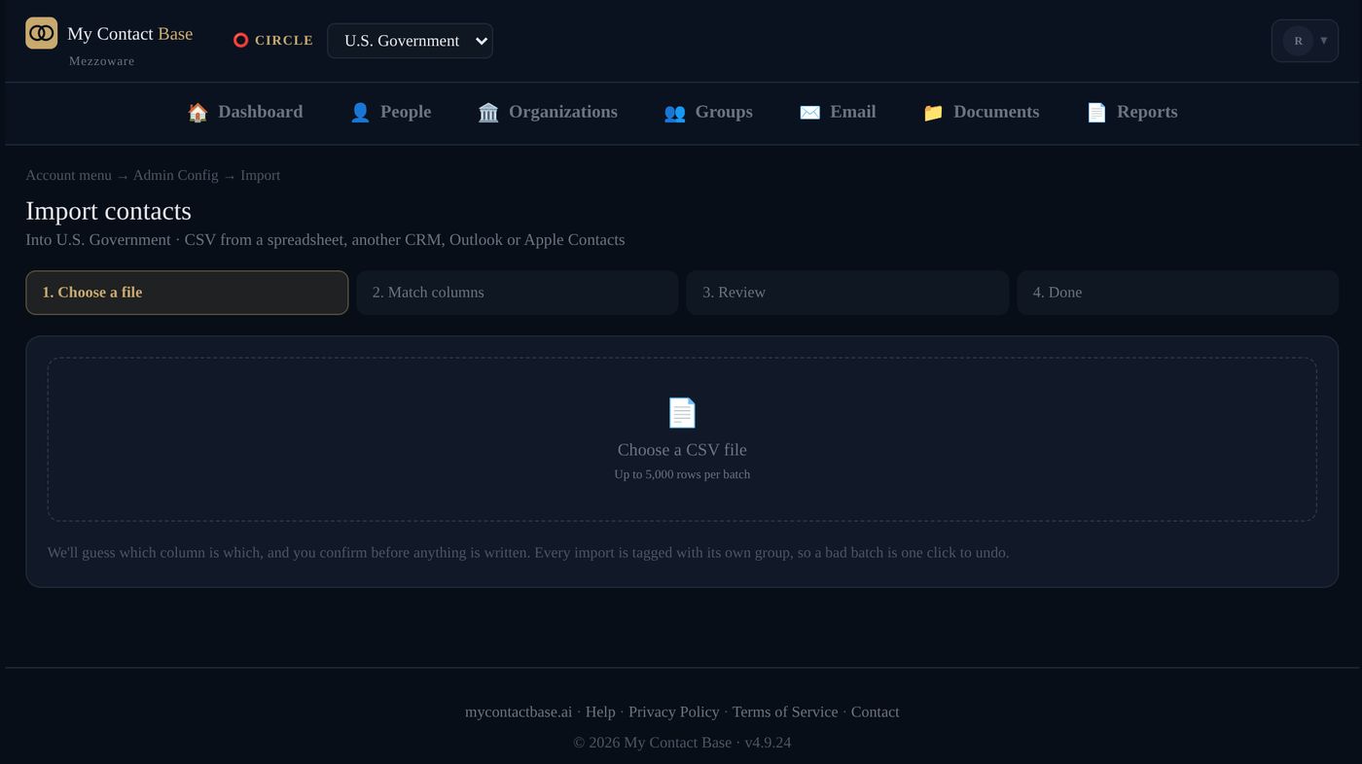Image resolution: width=1362 pixels, height=764 pixels.
Task: Open the Help footer link
Action: tap(600, 712)
